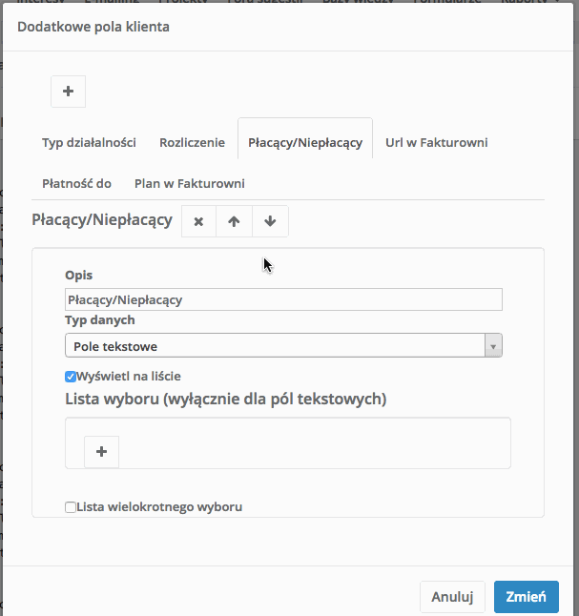Show the Plan w Fakturowni tab
The image size is (579, 616).
tap(189, 183)
